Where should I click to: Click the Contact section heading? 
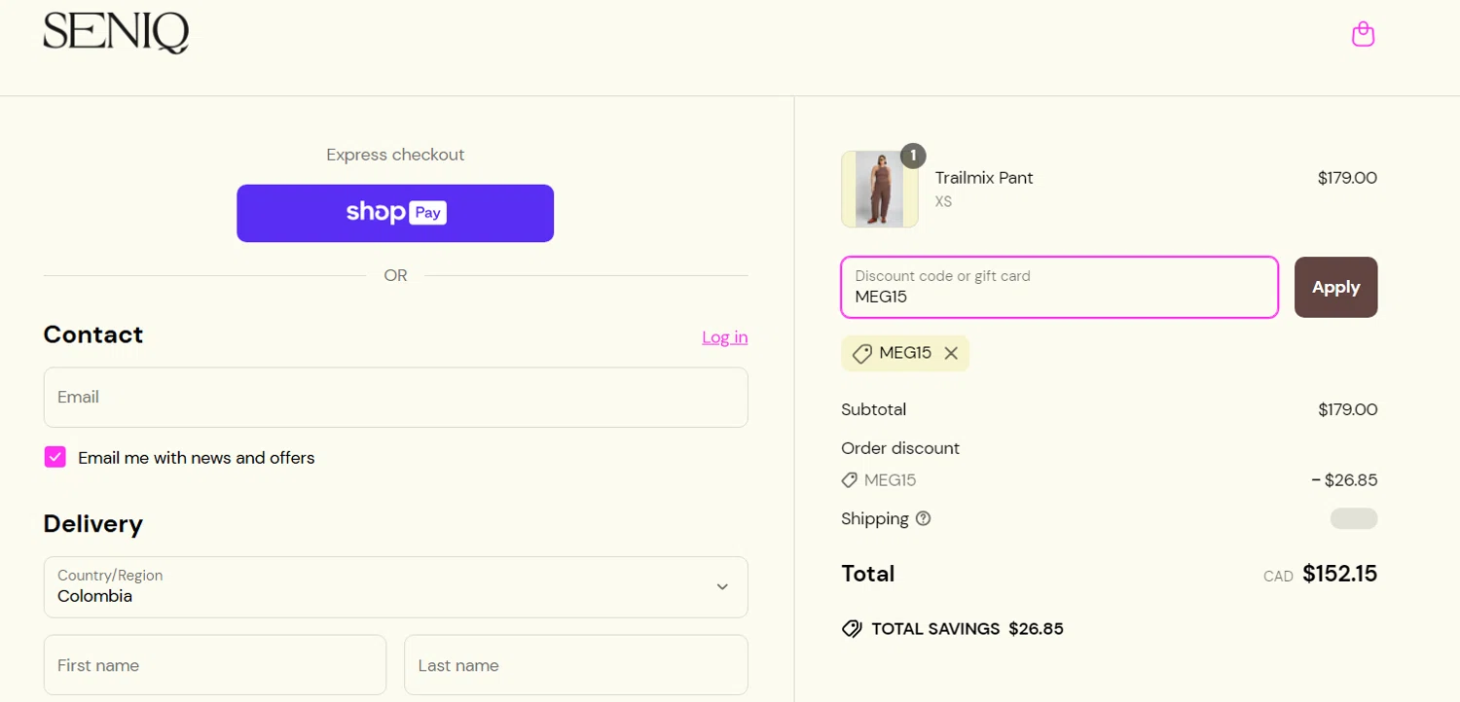(93, 334)
